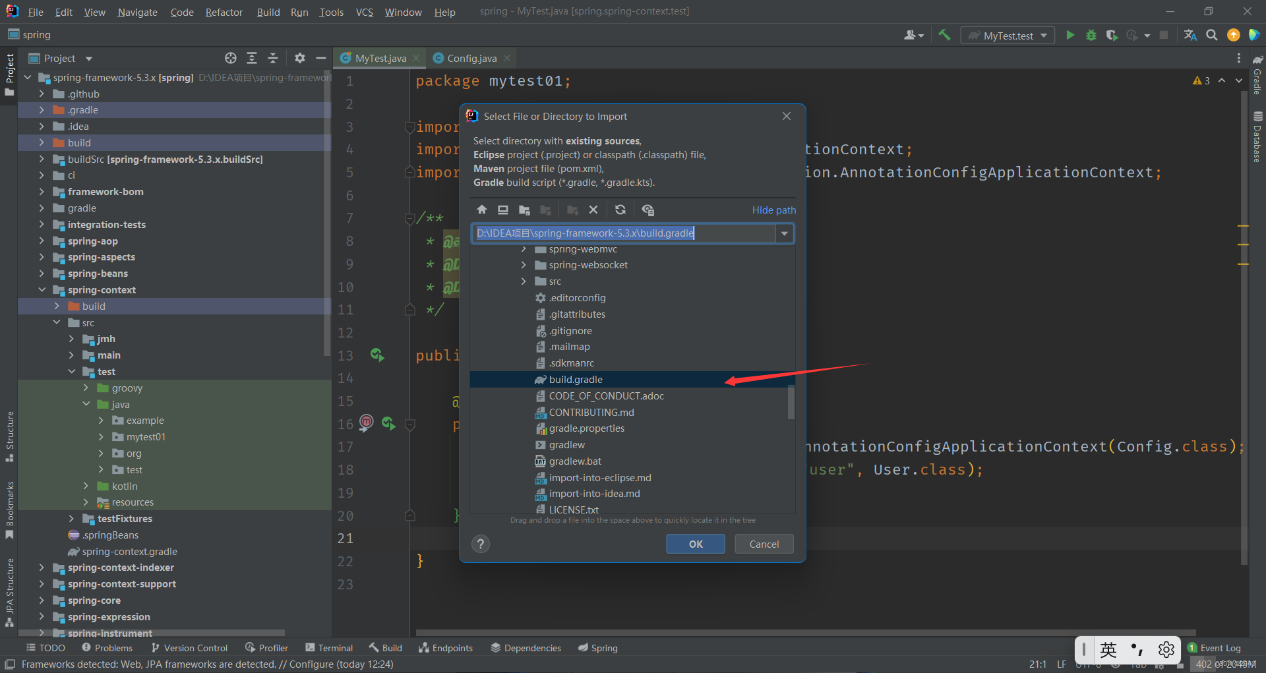Viewport: 1266px width, 673px height.
Task: Click the Hide path link
Action: point(773,210)
